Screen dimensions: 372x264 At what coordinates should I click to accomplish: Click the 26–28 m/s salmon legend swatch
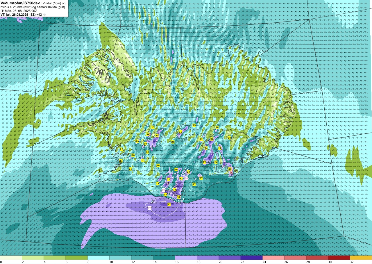pos(295,258)
